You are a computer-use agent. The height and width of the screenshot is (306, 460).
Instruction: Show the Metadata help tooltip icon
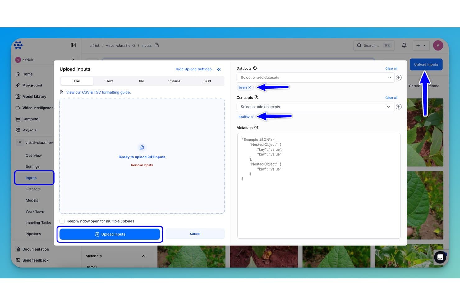tap(256, 127)
